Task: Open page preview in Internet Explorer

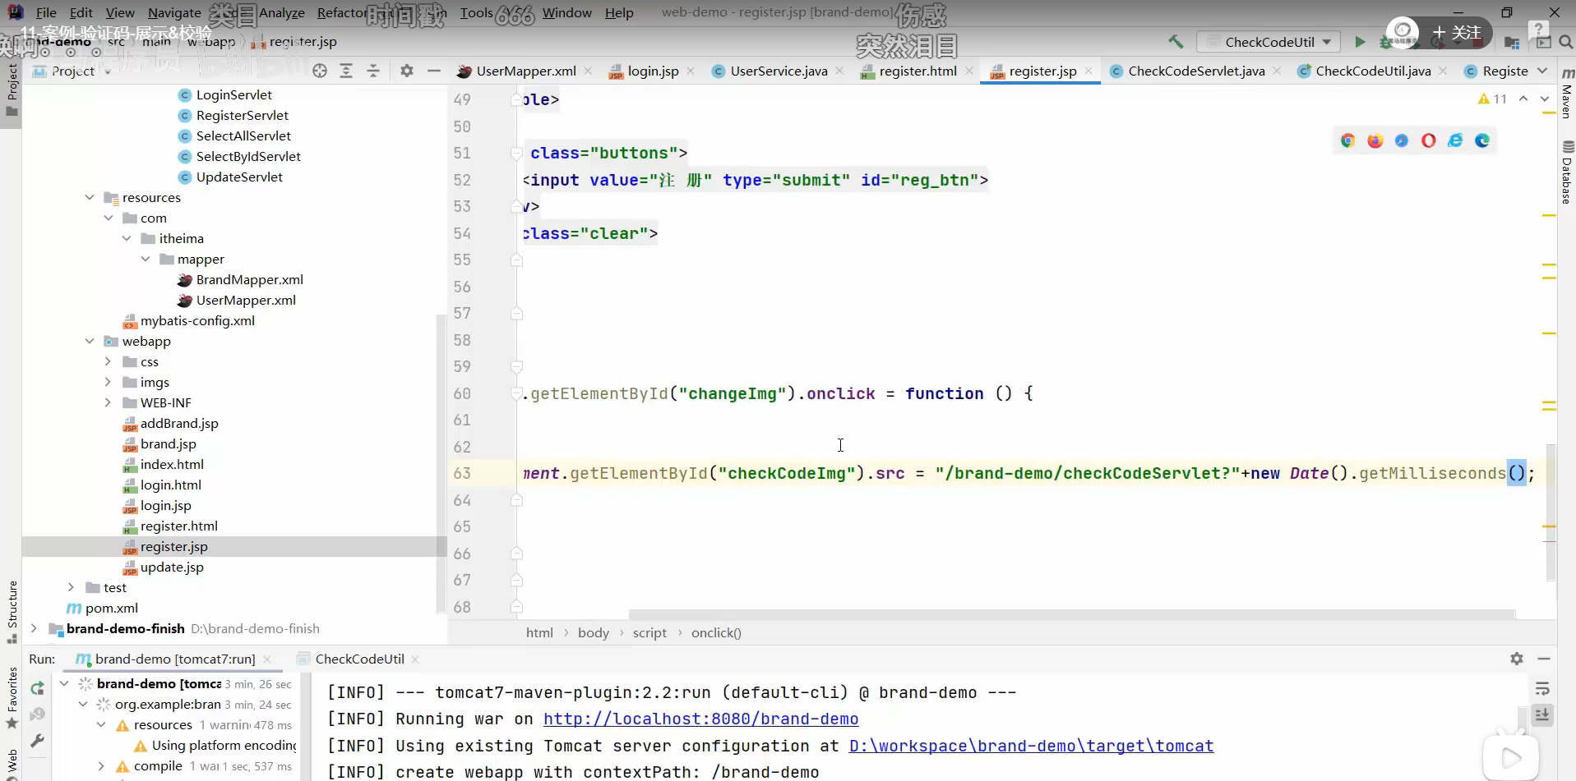Action: tap(1455, 140)
